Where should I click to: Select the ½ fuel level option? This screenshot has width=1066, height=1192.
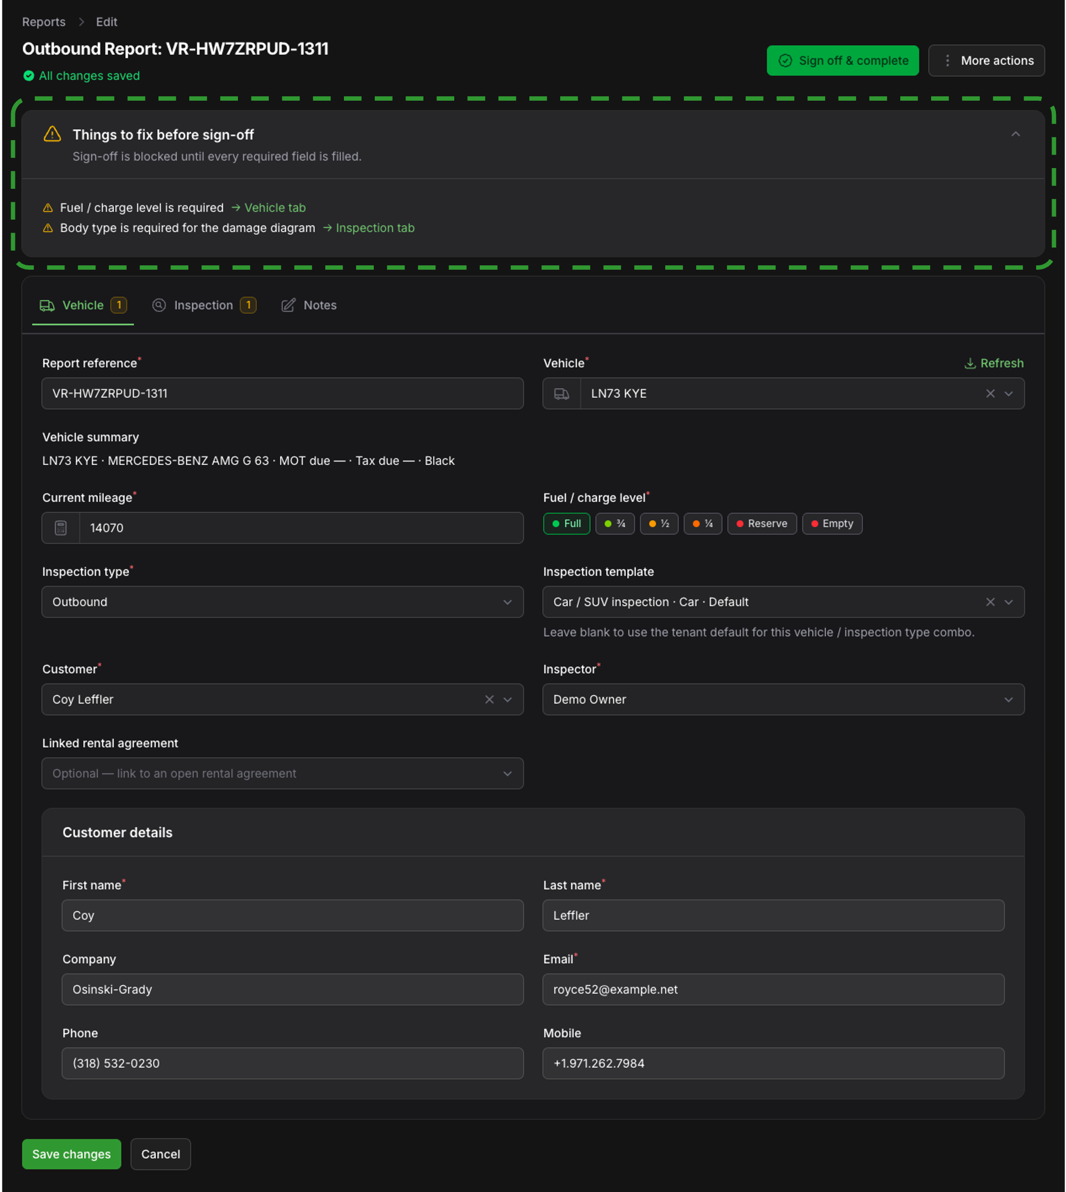[659, 524]
